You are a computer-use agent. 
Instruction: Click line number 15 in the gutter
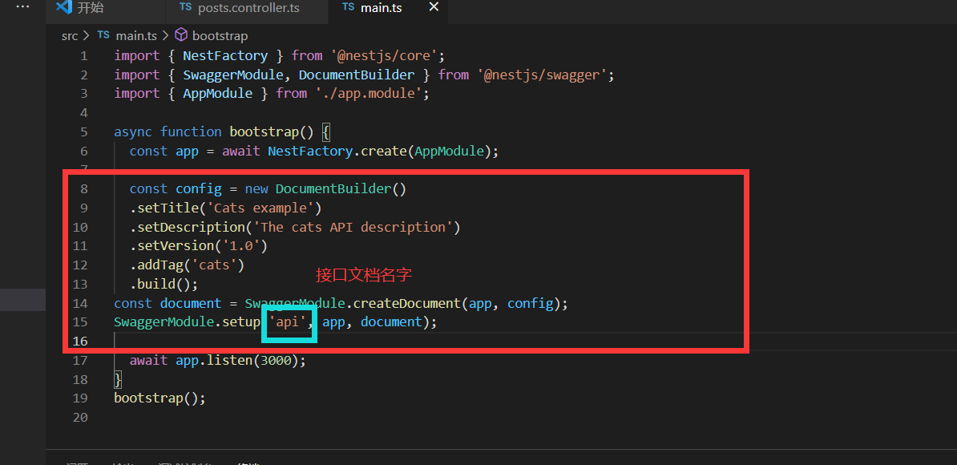[80, 321]
